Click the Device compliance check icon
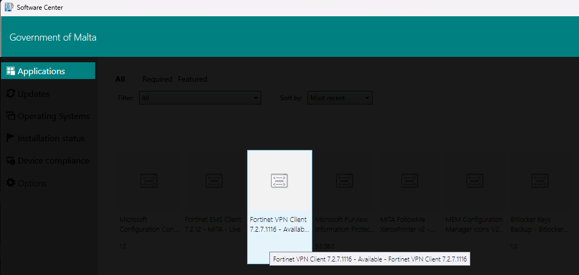579x275 pixels. tap(11, 161)
